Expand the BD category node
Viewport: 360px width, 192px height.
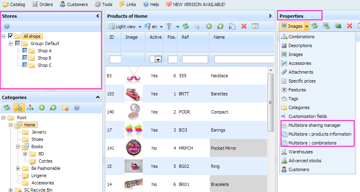(25, 154)
